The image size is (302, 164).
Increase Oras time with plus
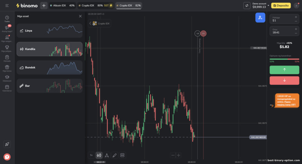pyautogui.click(x=296, y=29)
